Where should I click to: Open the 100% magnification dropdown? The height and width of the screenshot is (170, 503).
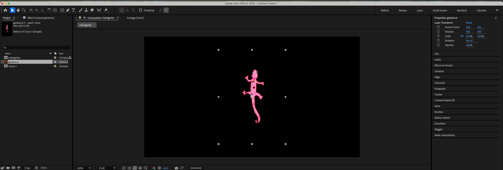84,168
